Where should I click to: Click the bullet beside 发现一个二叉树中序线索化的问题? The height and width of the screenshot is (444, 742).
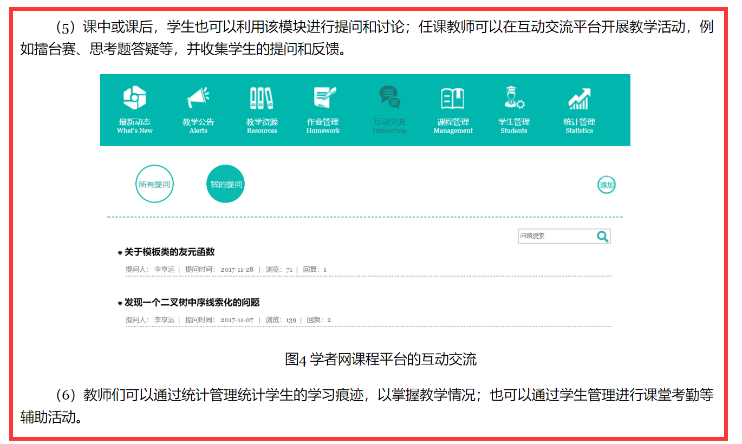(120, 303)
